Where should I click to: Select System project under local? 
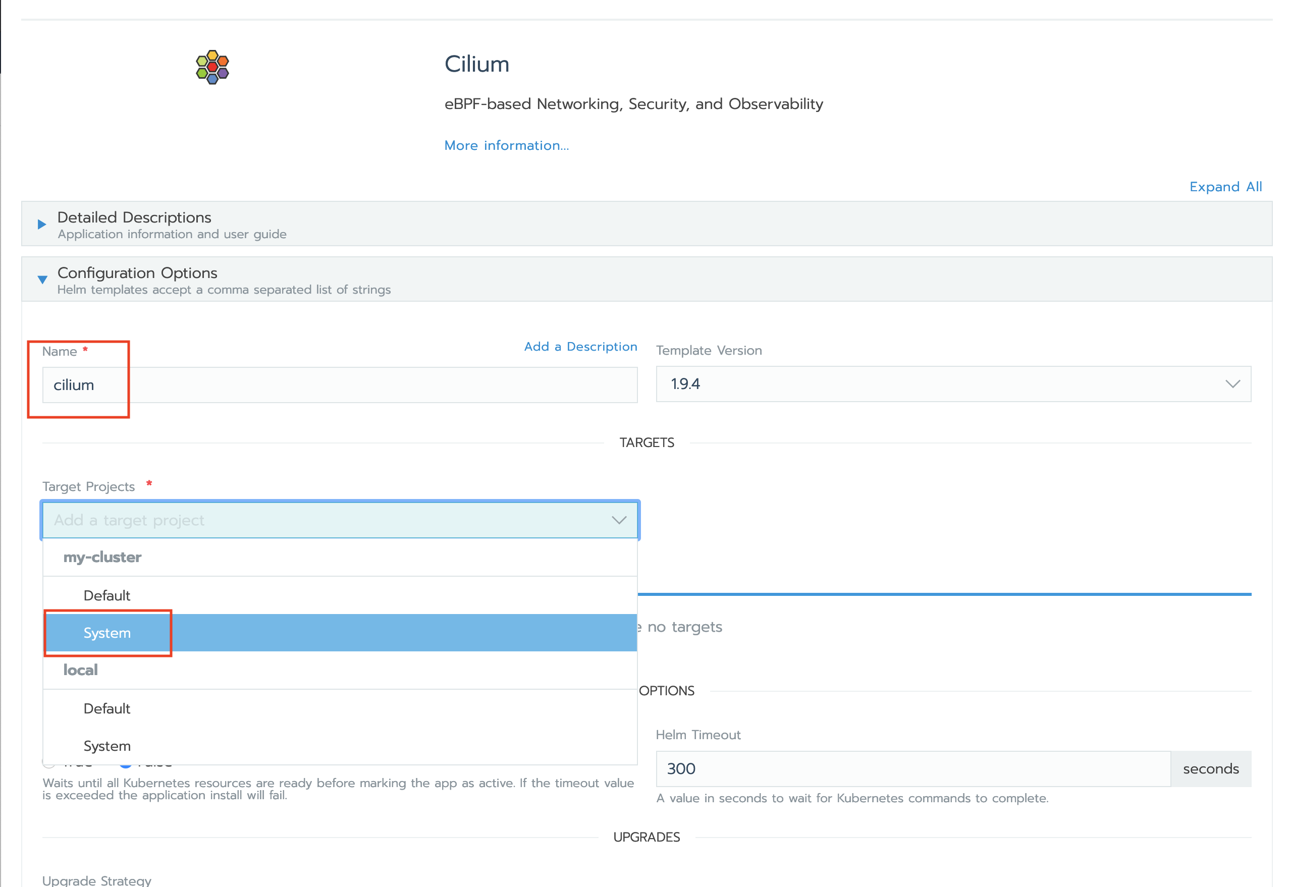(x=340, y=746)
